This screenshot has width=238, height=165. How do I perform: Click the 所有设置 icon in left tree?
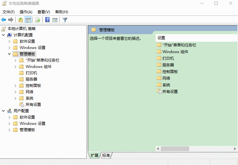(x=22, y=105)
